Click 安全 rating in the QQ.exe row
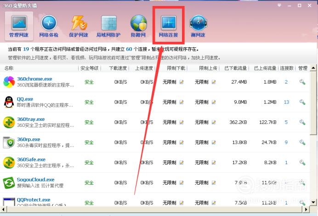Image resolution: width=318 pixels, height=216 pixels. tap(89, 102)
